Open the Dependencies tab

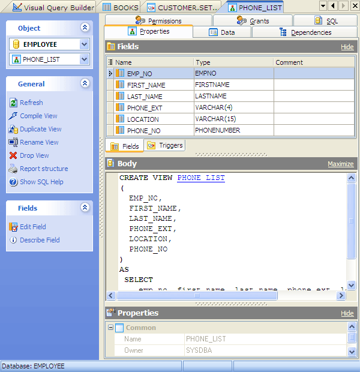(305, 32)
